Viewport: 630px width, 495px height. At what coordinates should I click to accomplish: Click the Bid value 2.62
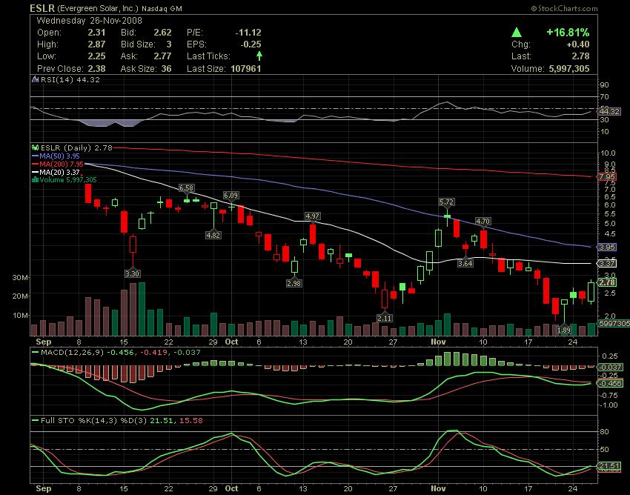click(163, 33)
